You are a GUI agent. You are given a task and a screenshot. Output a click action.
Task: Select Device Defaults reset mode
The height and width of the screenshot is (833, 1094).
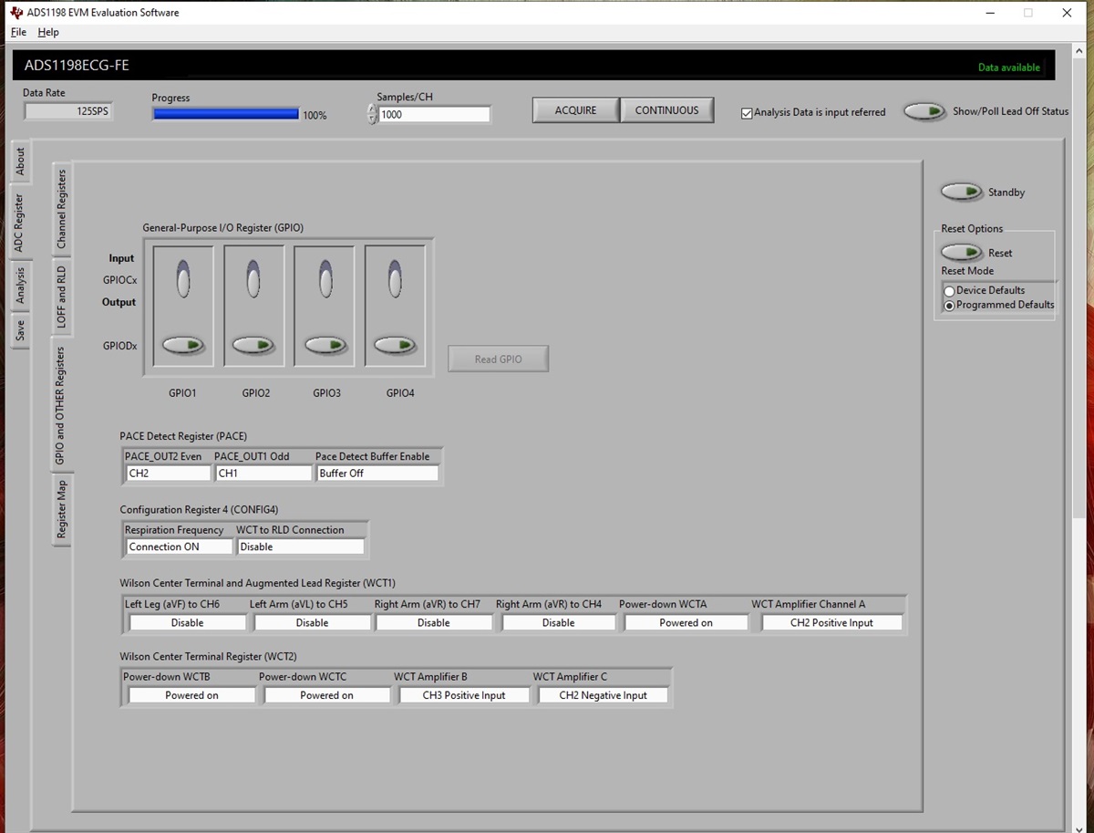coord(949,291)
